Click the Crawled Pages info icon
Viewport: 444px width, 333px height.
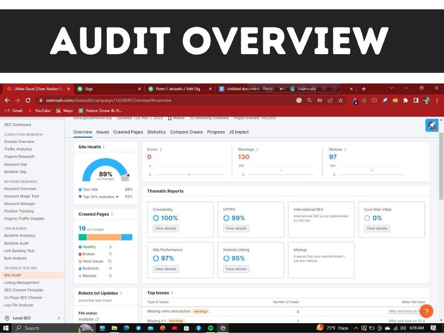click(x=112, y=214)
